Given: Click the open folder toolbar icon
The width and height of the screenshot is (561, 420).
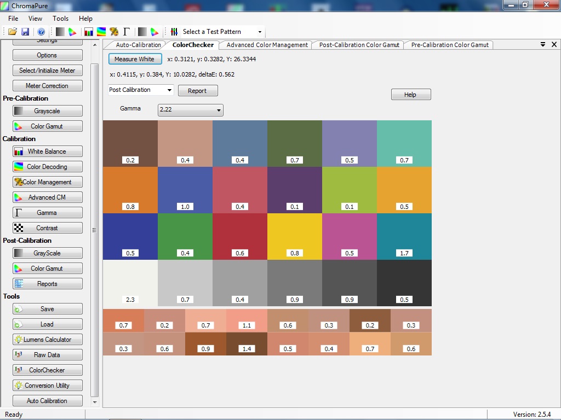Looking at the screenshot, I should [12, 32].
